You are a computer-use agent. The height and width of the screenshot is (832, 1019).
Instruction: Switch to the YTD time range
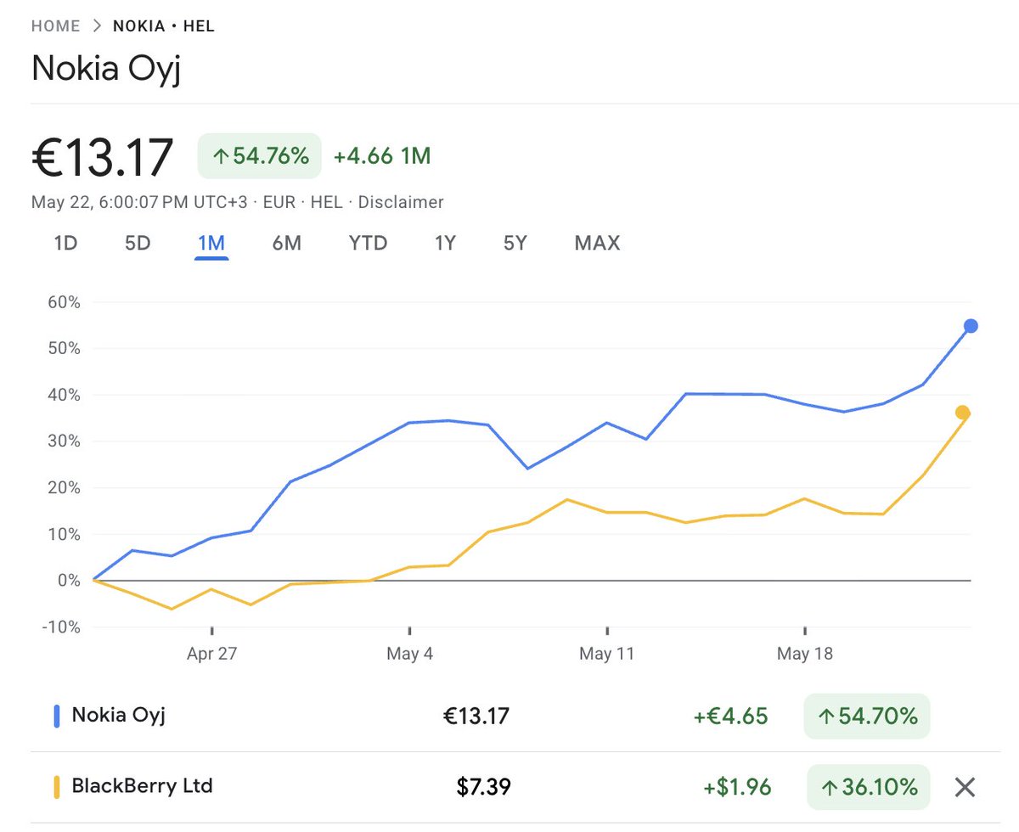pyautogui.click(x=368, y=244)
